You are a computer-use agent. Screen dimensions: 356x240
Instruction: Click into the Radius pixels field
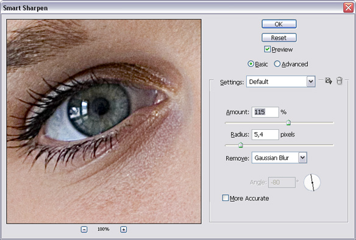(265, 135)
